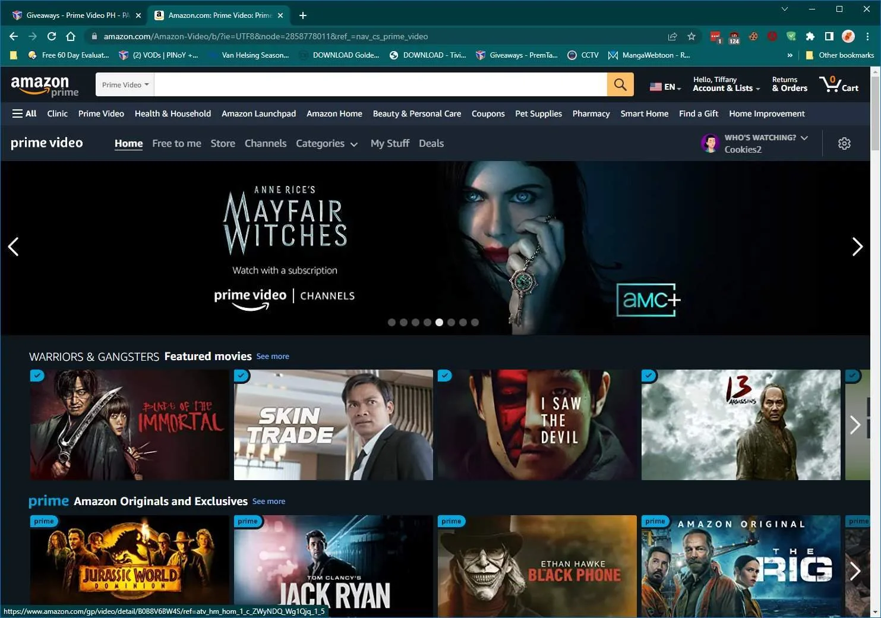Open new browser tab with plus

click(x=303, y=15)
